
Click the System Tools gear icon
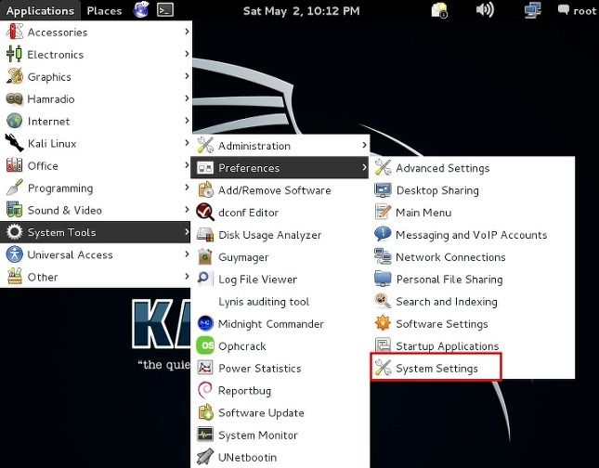click(15, 232)
